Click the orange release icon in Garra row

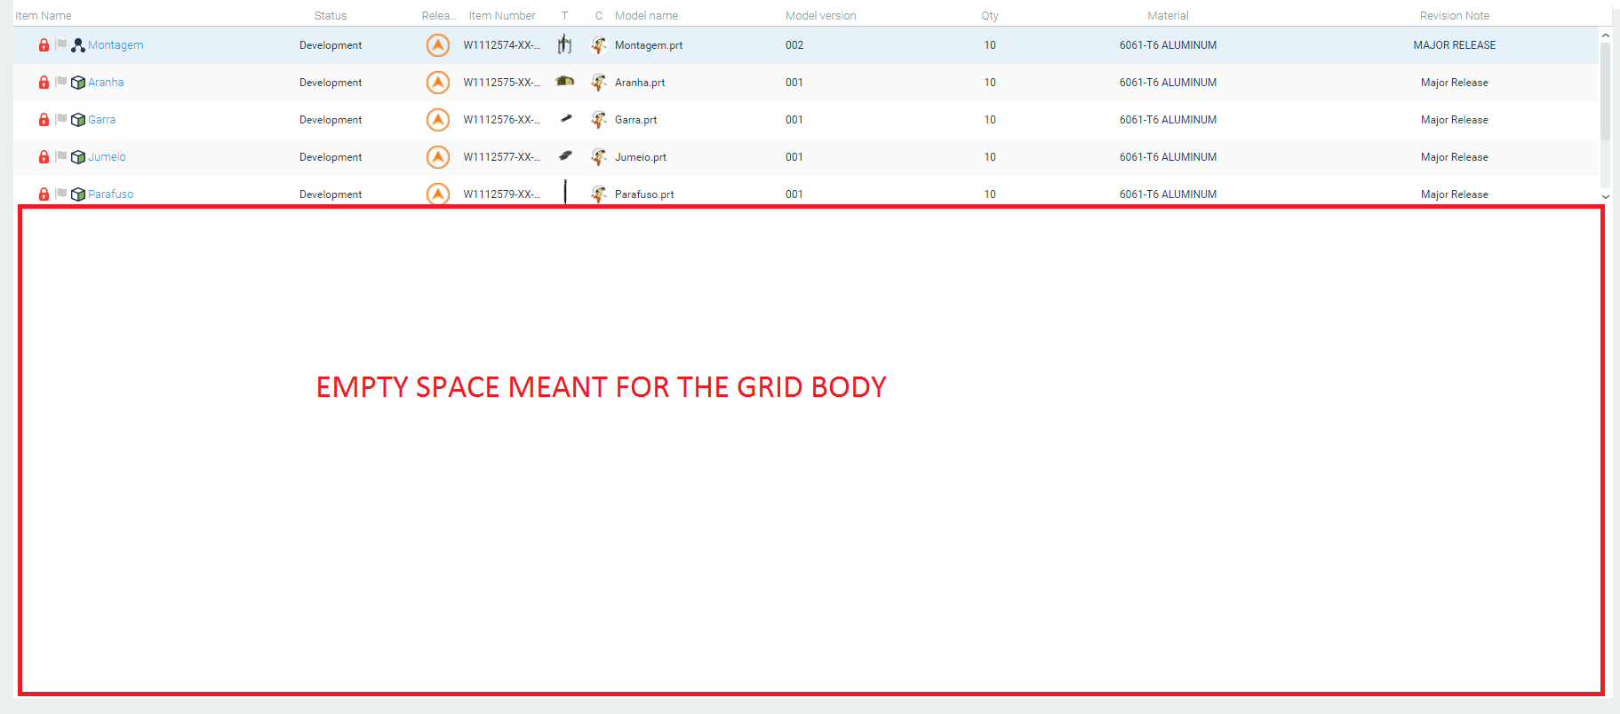[437, 120]
